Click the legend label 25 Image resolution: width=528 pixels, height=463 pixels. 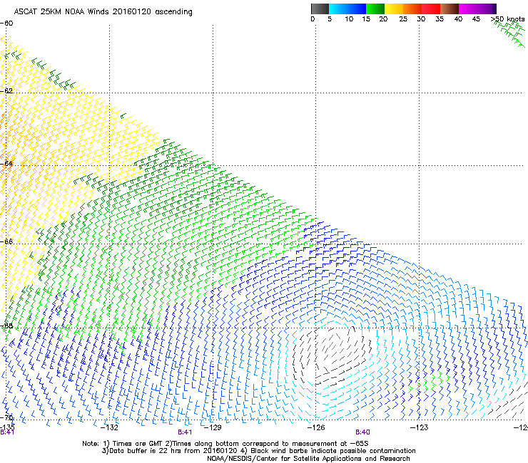coord(403,19)
